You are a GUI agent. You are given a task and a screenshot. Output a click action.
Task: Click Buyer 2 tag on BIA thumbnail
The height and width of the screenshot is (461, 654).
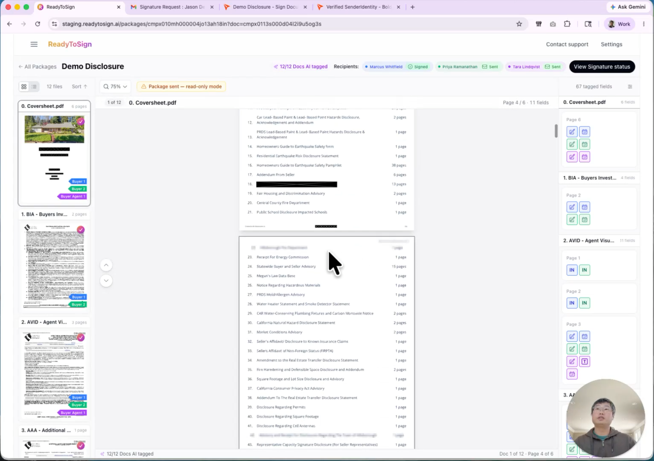pyautogui.click(x=77, y=304)
